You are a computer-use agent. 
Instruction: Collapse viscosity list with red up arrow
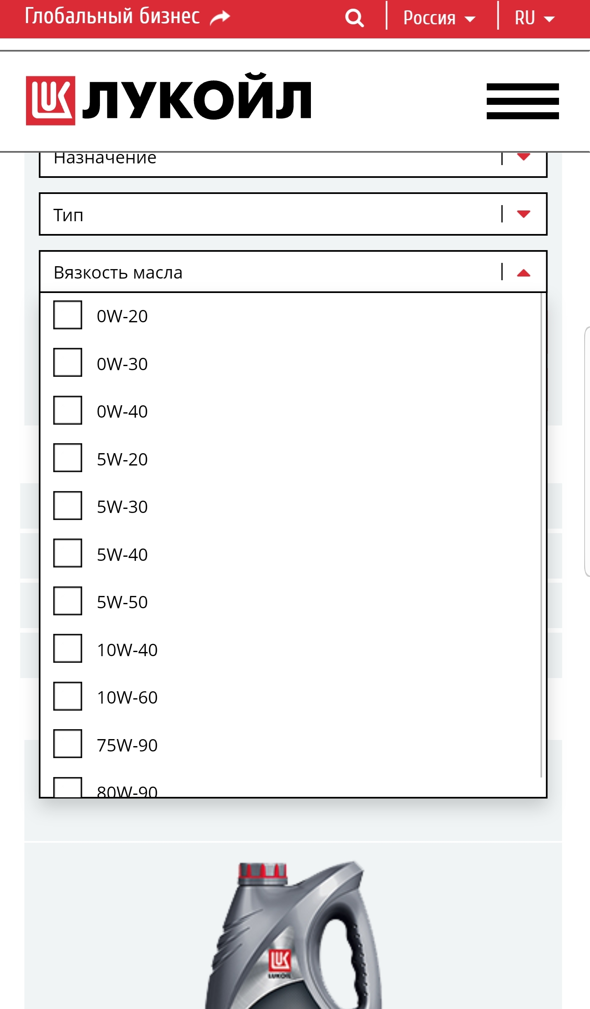[524, 273]
